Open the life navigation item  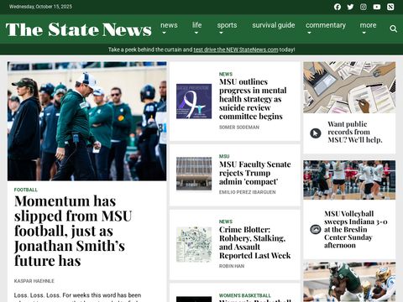point(196,25)
